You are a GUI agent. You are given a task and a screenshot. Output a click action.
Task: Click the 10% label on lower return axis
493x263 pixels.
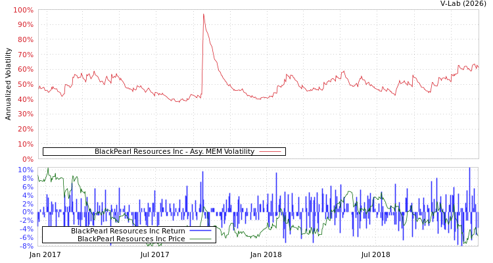(x=25, y=170)
